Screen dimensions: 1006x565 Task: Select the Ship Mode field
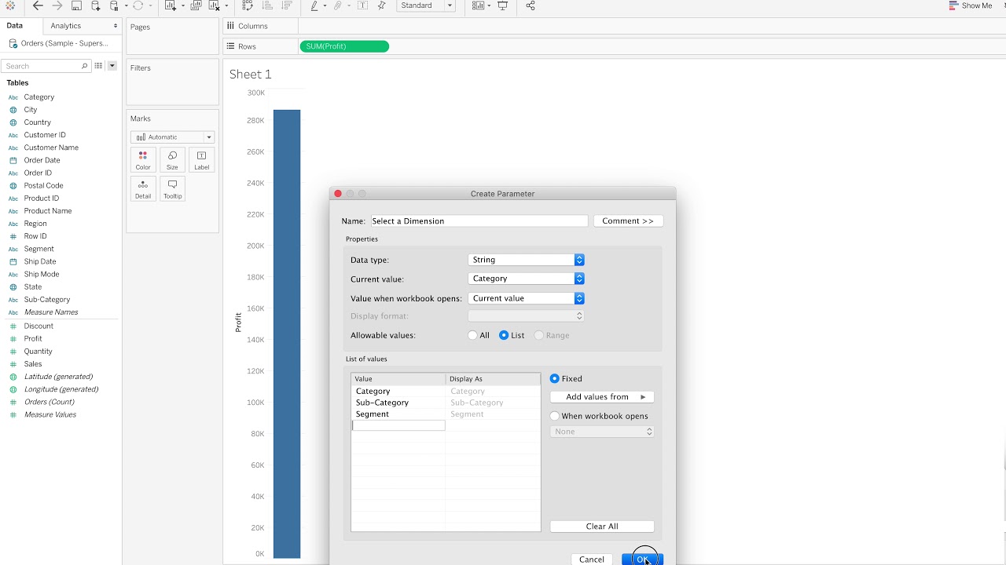(x=42, y=274)
